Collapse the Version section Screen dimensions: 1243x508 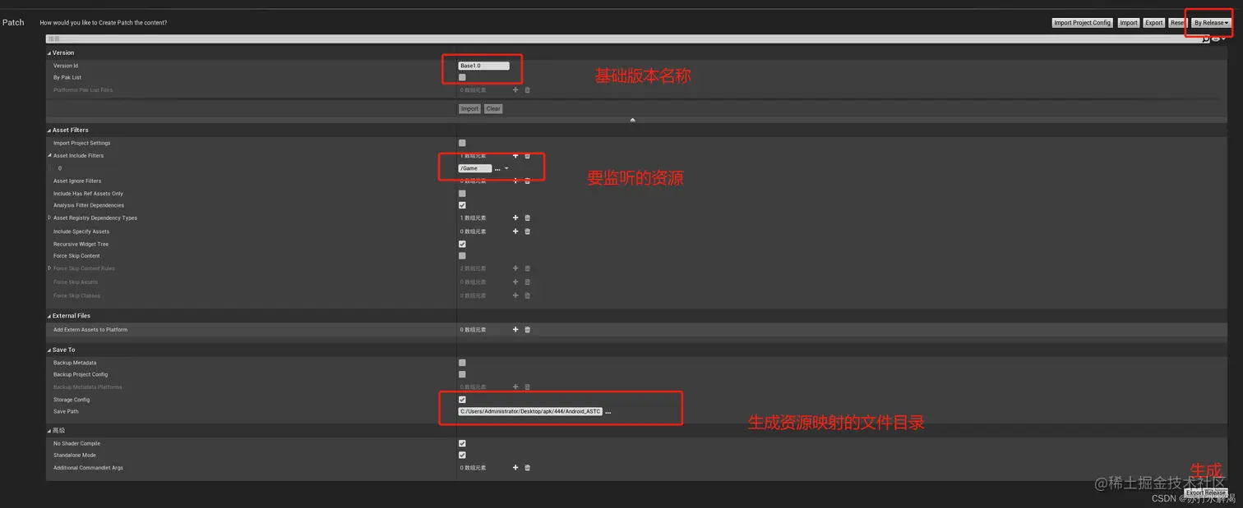pyautogui.click(x=49, y=53)
